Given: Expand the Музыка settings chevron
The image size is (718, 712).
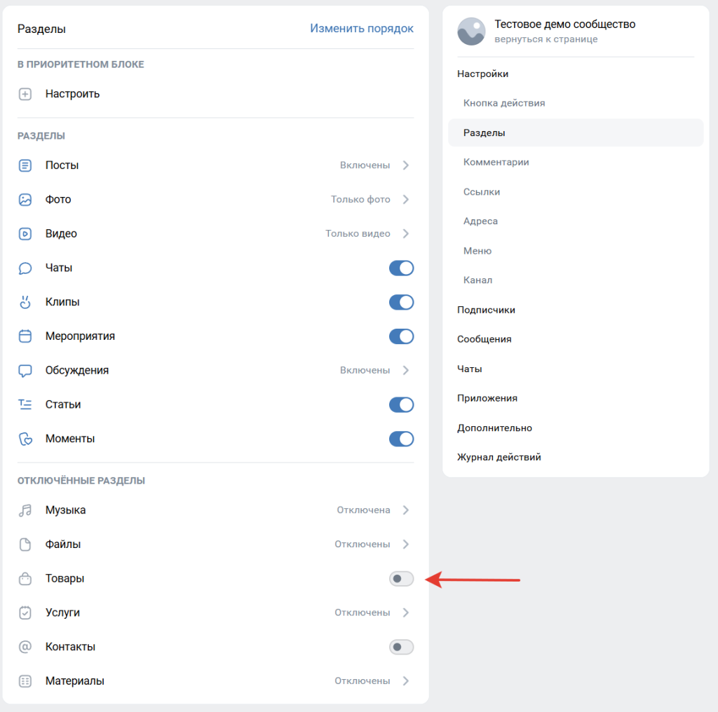Looking at the screenshot, I should [406, 510].
